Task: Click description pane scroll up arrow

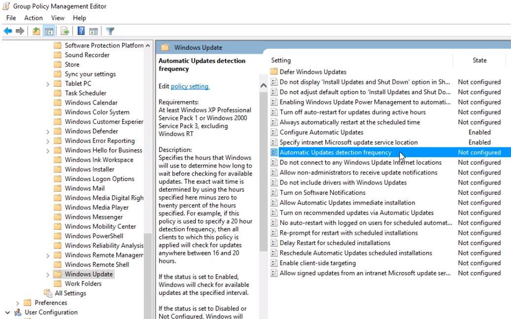Action: click(x=263, y=85)
